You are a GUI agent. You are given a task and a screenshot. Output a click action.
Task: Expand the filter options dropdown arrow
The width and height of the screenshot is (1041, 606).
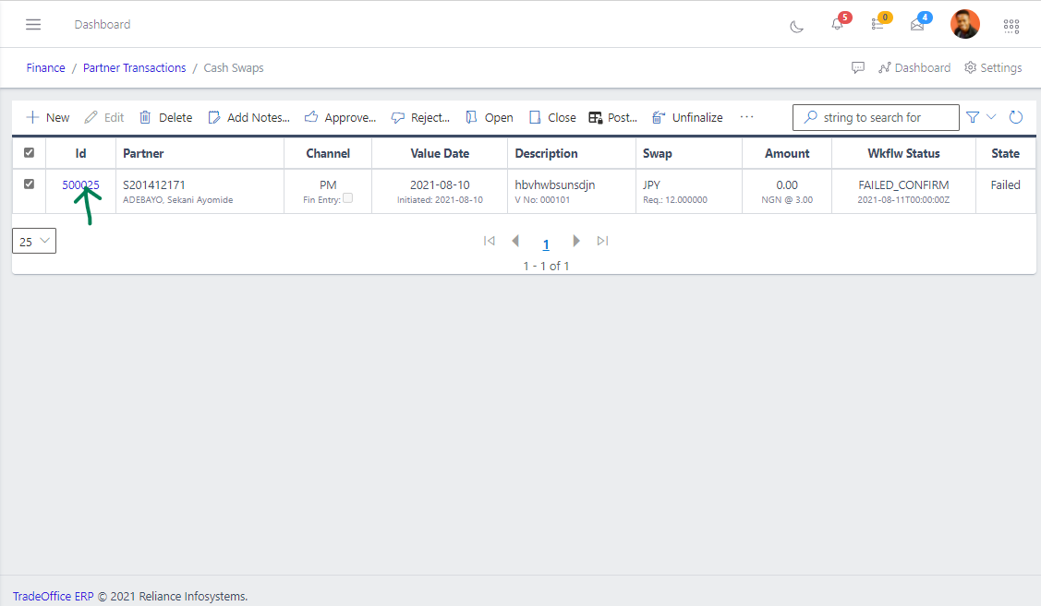(x=992, y=117)
